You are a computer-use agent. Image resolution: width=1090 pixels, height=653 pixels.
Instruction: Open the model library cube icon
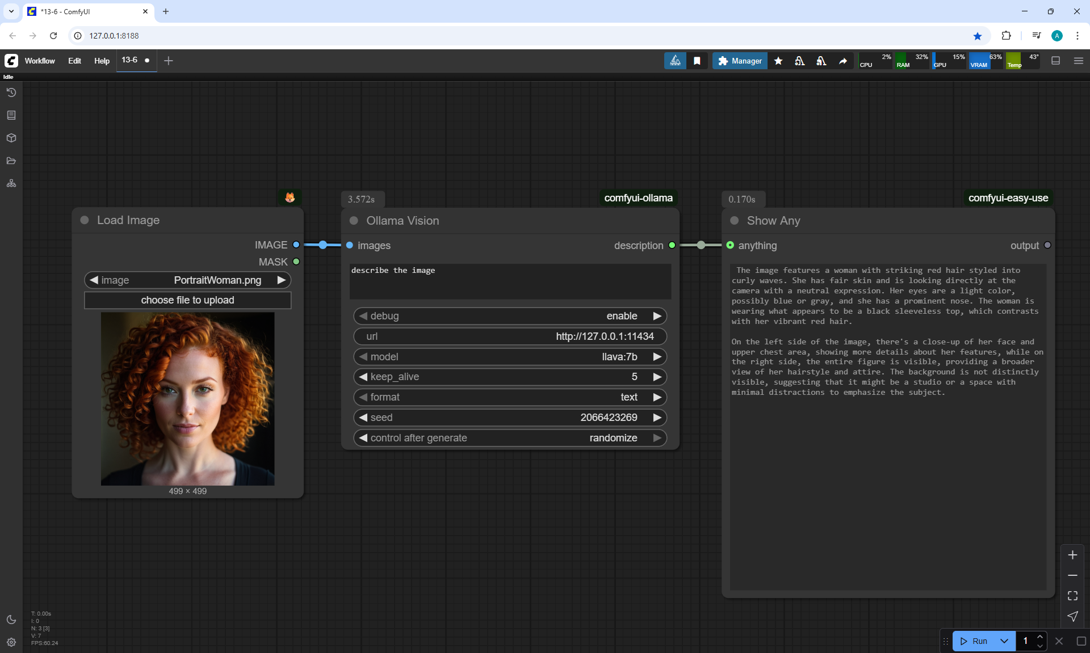[x=11, y=138]
